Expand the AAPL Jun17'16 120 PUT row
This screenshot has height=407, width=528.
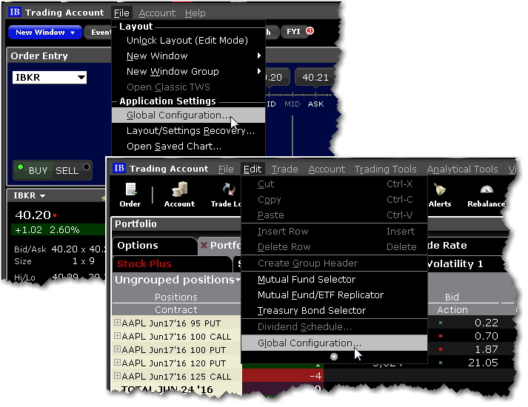[x=117, y=363]
